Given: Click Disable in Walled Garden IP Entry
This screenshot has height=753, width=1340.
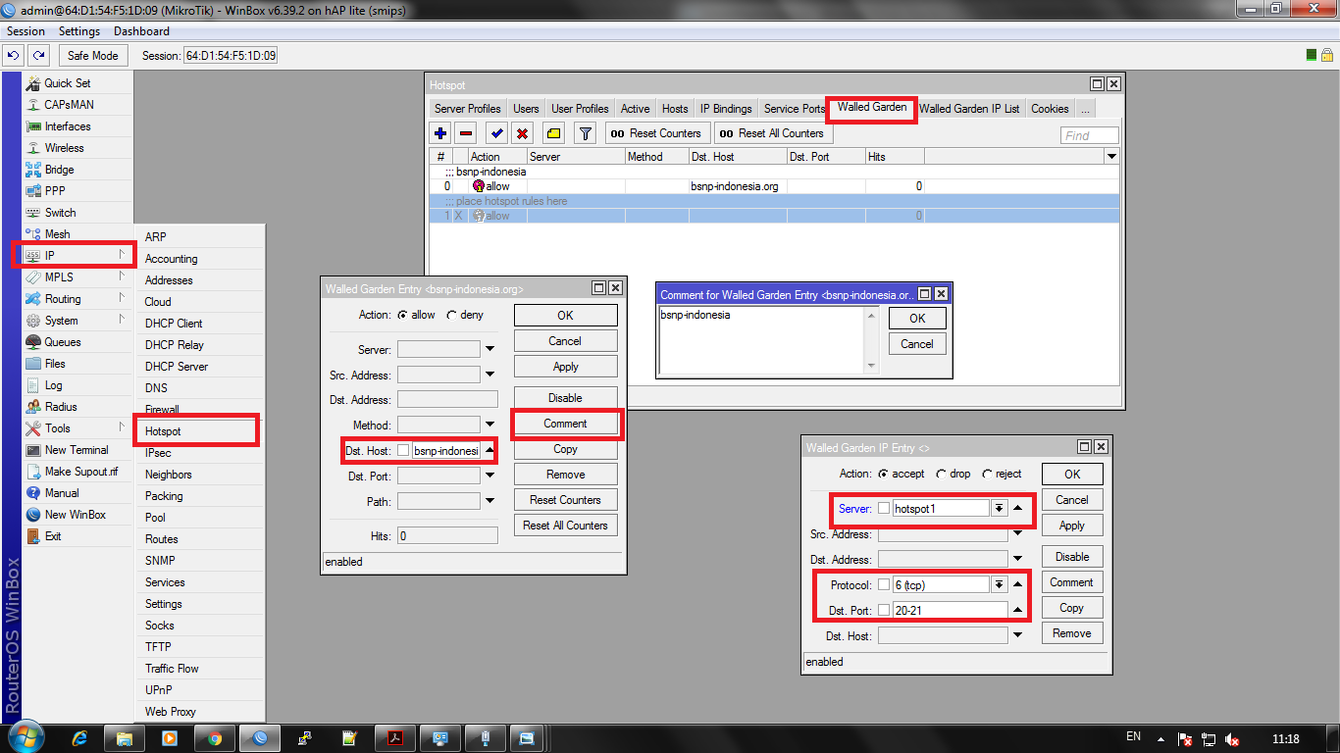Looking at the screenshot, I should (x=1072, y=557).
